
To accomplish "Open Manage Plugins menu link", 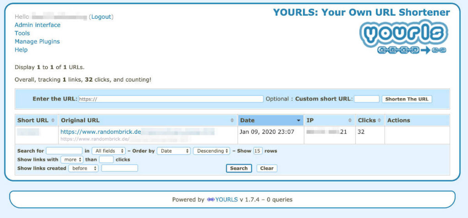I will pyautogui.click(x=37, y=42).
